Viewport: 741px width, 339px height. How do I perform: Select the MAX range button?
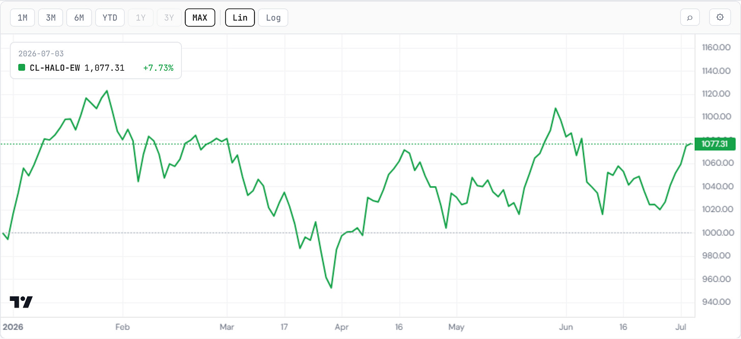point(200,18)
